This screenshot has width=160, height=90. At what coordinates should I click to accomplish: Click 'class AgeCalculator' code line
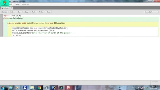tap(13, 18)
